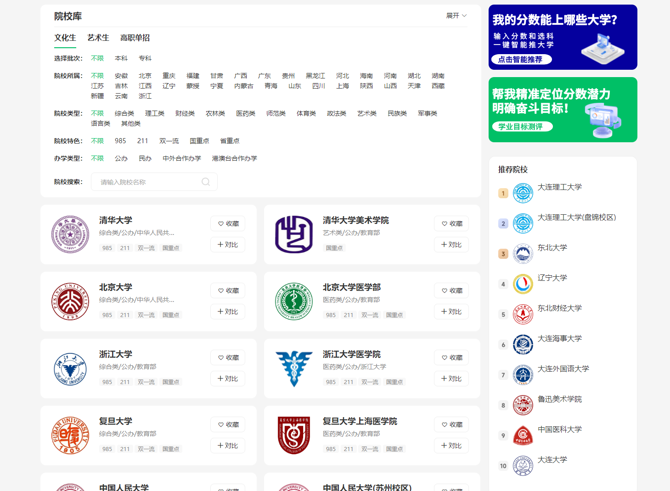Click the 院校搜索 name input field
Screen dimensions: 670x491
(154, 182)
